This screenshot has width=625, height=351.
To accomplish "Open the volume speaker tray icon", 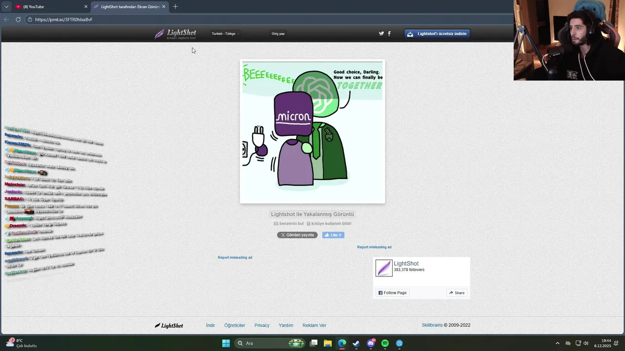I will point(586,343).
